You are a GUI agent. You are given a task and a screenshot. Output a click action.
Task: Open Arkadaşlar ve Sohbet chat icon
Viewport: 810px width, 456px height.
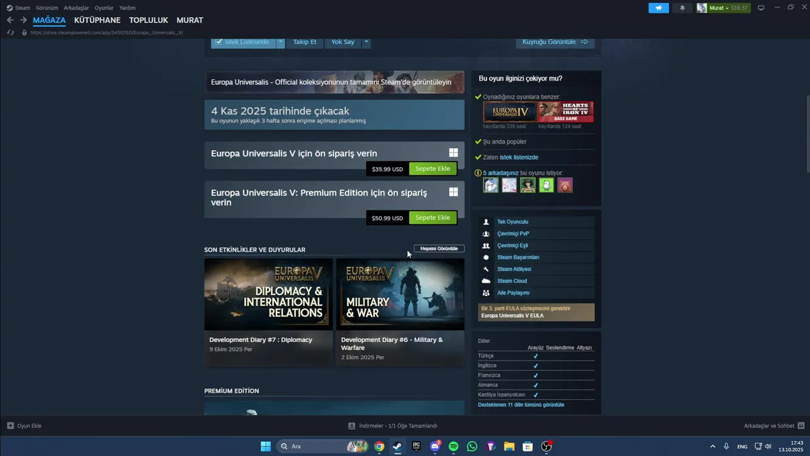click(x=801, y=426)
